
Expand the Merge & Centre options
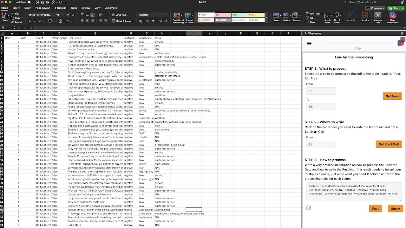click(133, 21)
